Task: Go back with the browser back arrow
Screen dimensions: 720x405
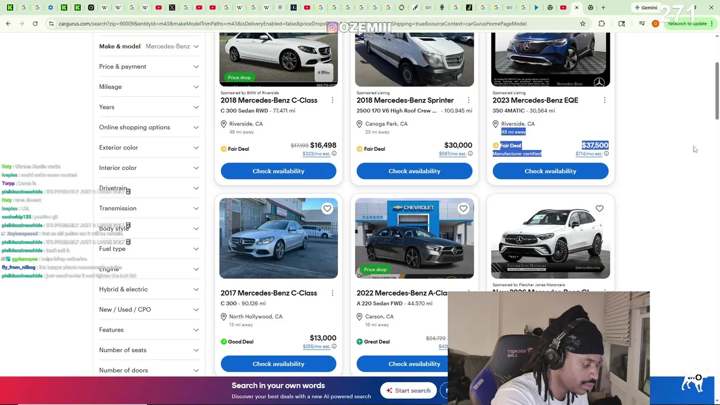Action: [8, 24]
